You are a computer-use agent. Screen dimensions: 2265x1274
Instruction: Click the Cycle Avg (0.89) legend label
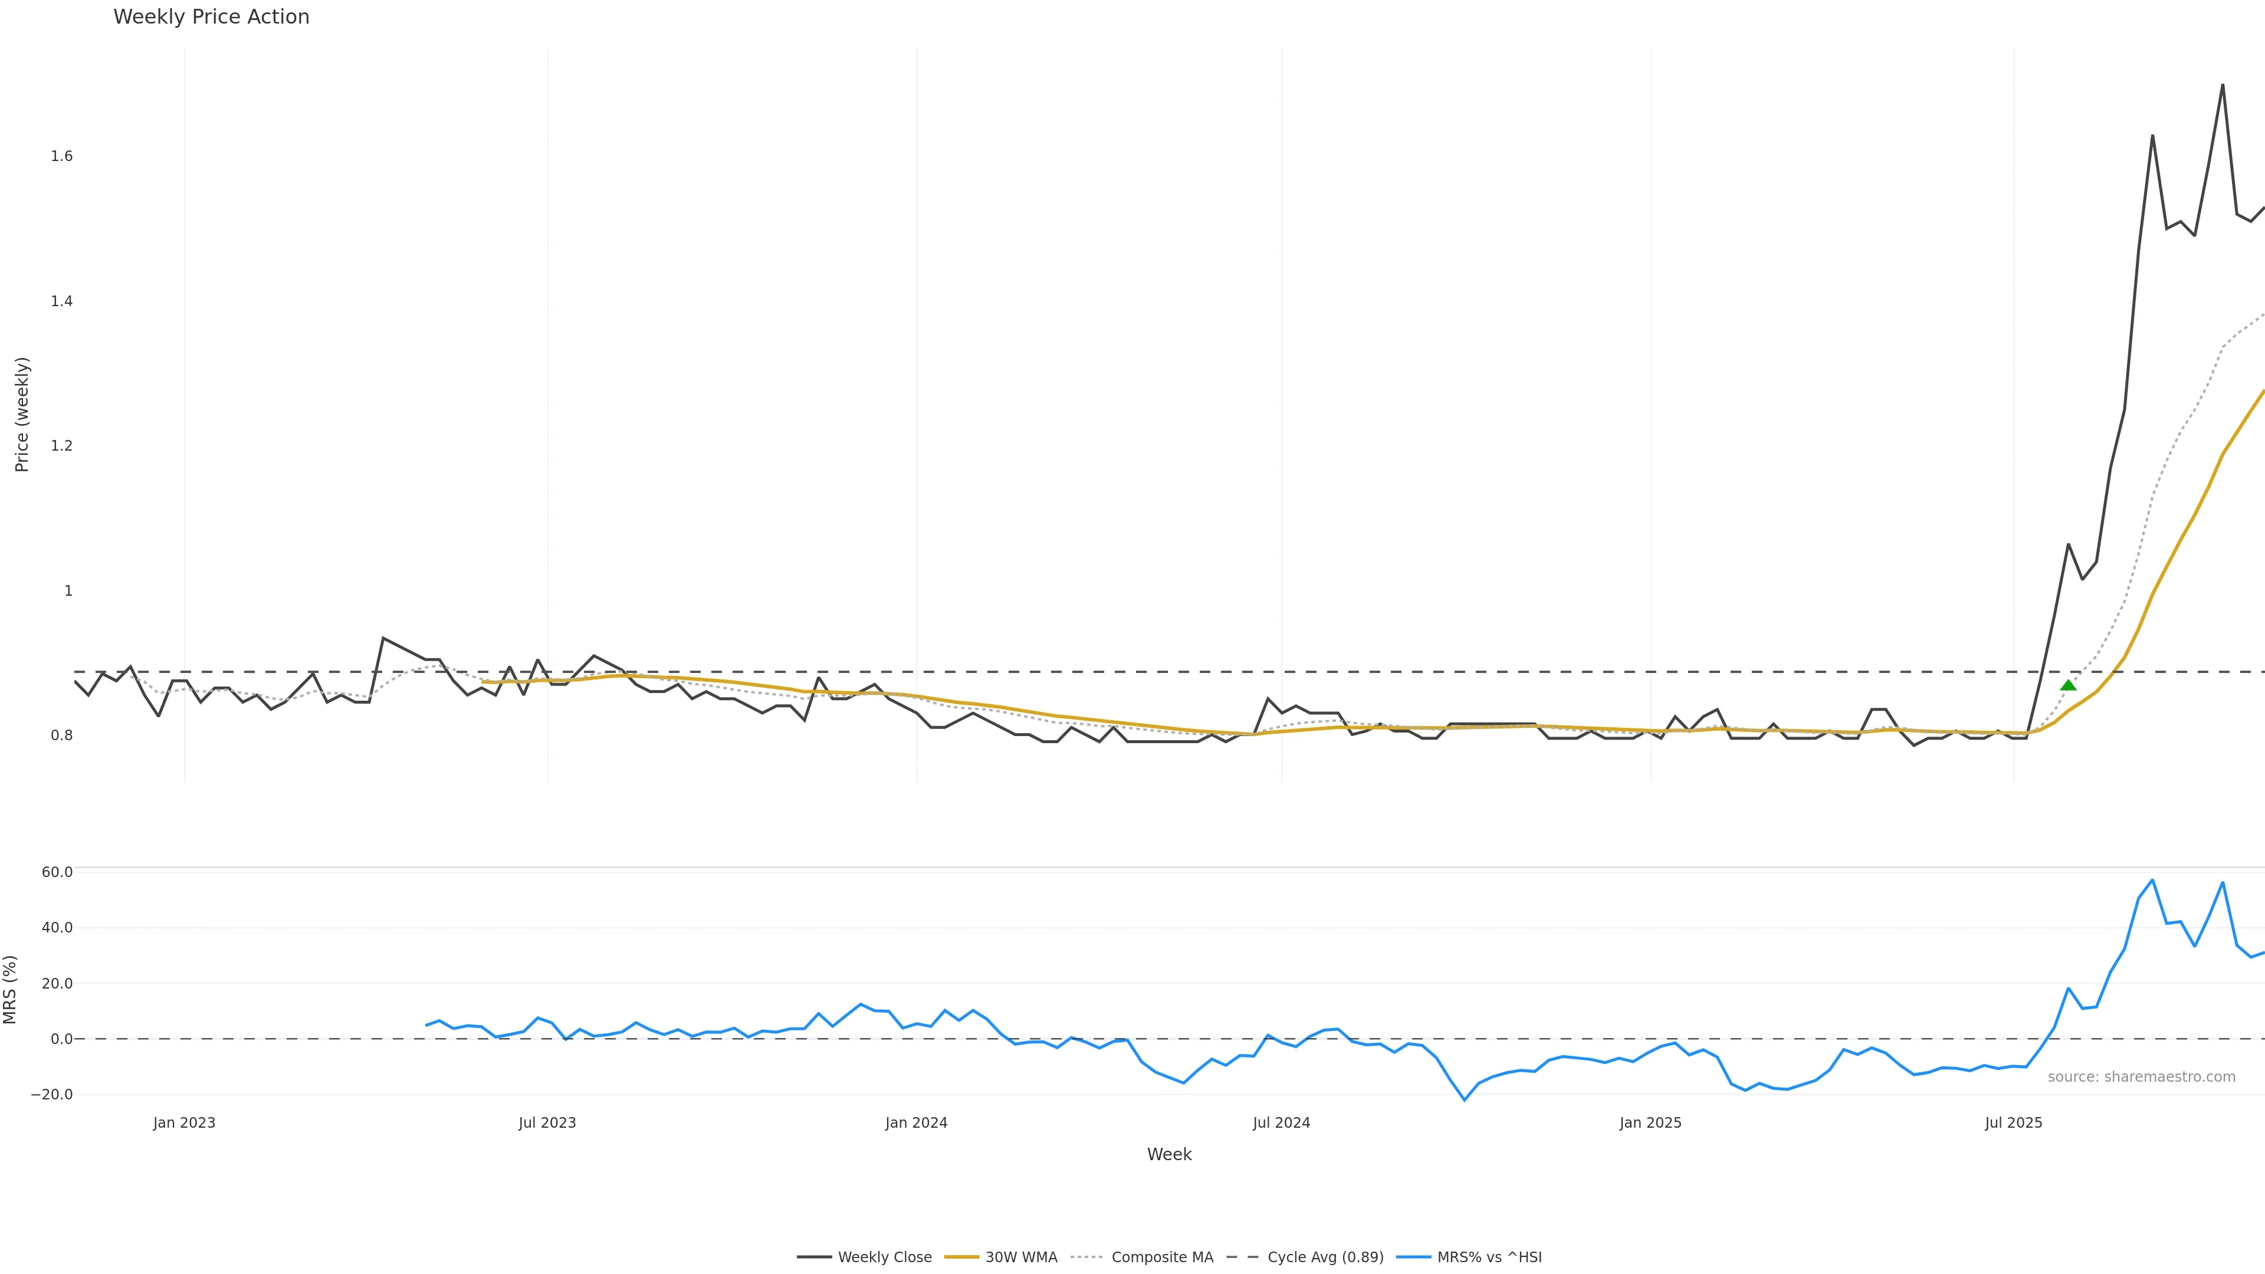click(x=1325, y=1257)
